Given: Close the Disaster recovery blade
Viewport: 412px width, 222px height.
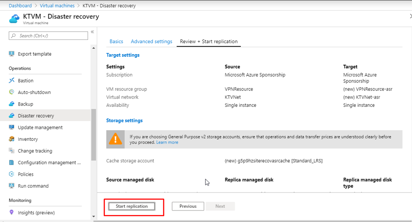Looking at the screenshot, I should pos(411,17).
